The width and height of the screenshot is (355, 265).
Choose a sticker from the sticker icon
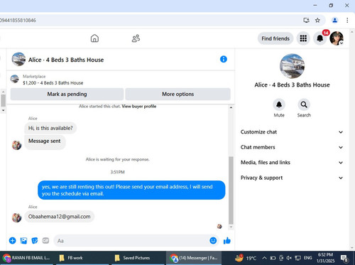(x=35, y=241)
